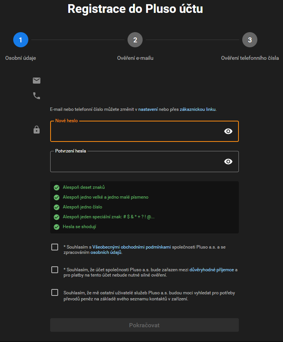Screen dimensions: 283x342
Task: Click the envelope e-mail icon
Action: point(37,81)
